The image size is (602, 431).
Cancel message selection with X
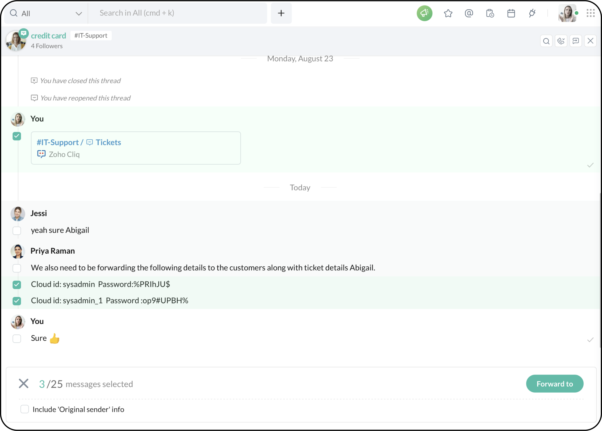click(24, 384)
